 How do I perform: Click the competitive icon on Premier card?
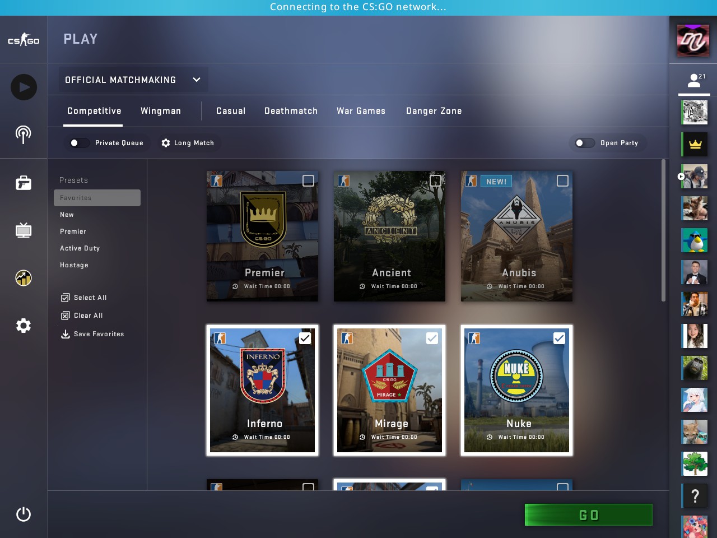[x=217, y=180]
